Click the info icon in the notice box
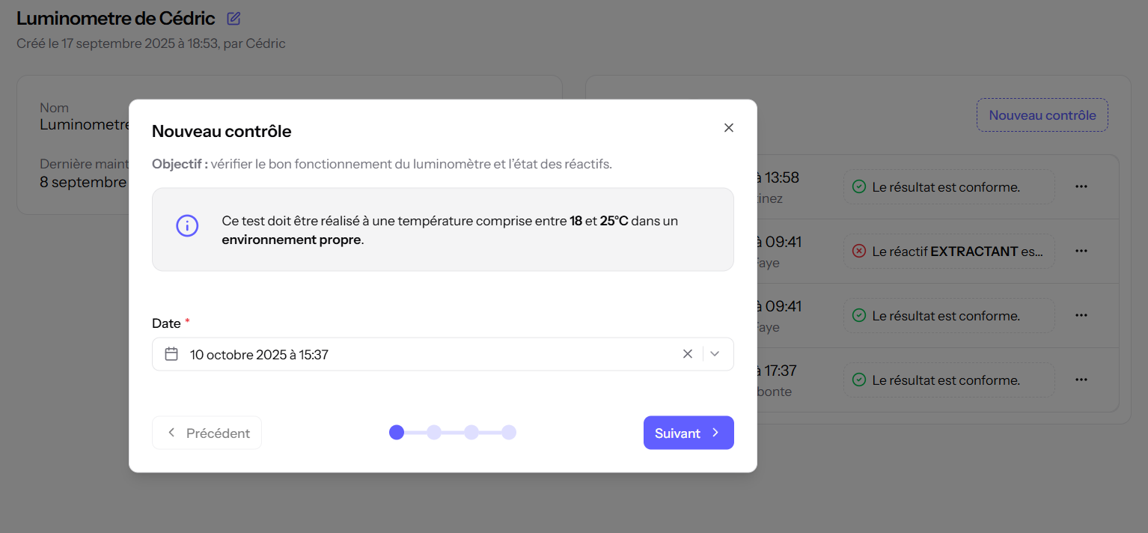The width and height of the screenshot is (1148, 533). tap(187, 225)
